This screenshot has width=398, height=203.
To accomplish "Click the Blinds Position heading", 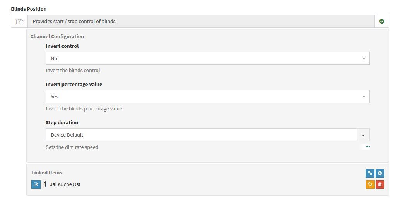I will pos(29,9).
